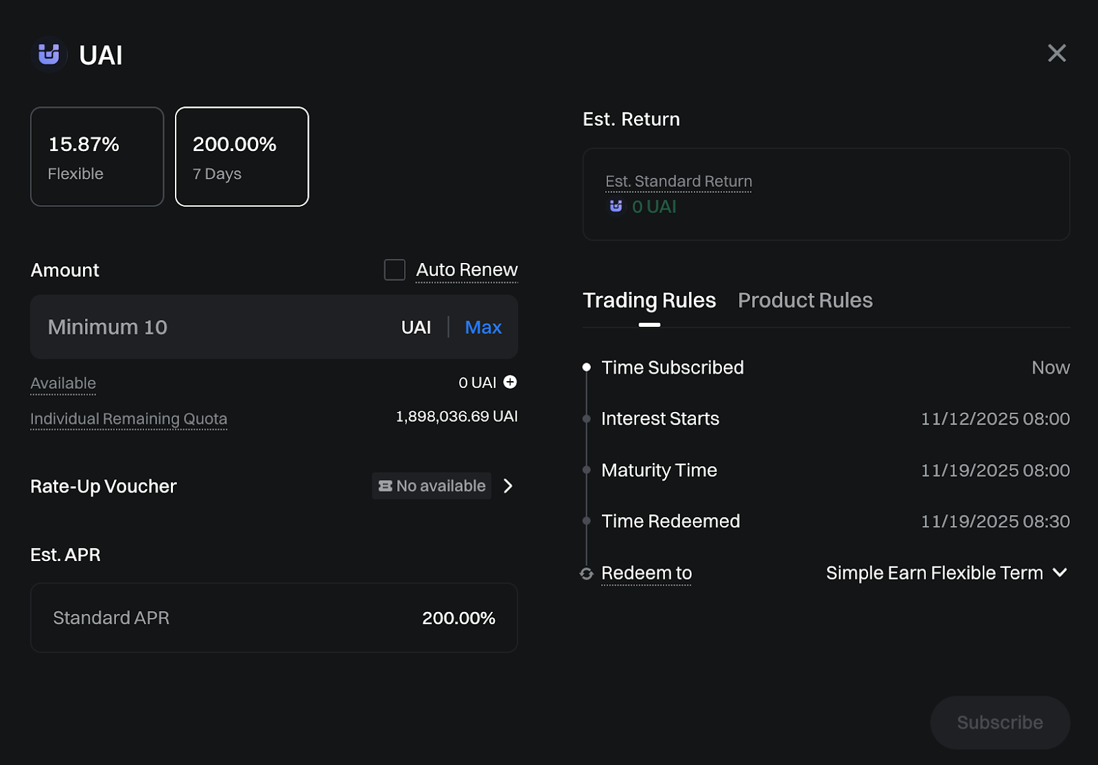Screen dimensions: 1098x765
Task: Add funds with the plus icon
Action: [x=510, y=382]
